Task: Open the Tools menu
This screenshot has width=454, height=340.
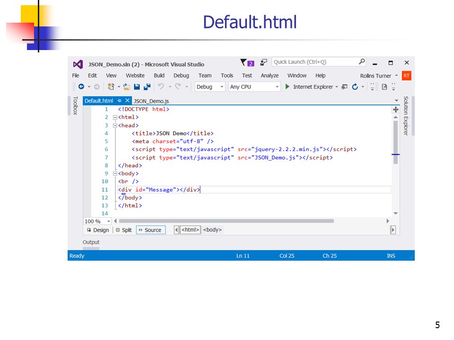Action: tap(227, 76)
